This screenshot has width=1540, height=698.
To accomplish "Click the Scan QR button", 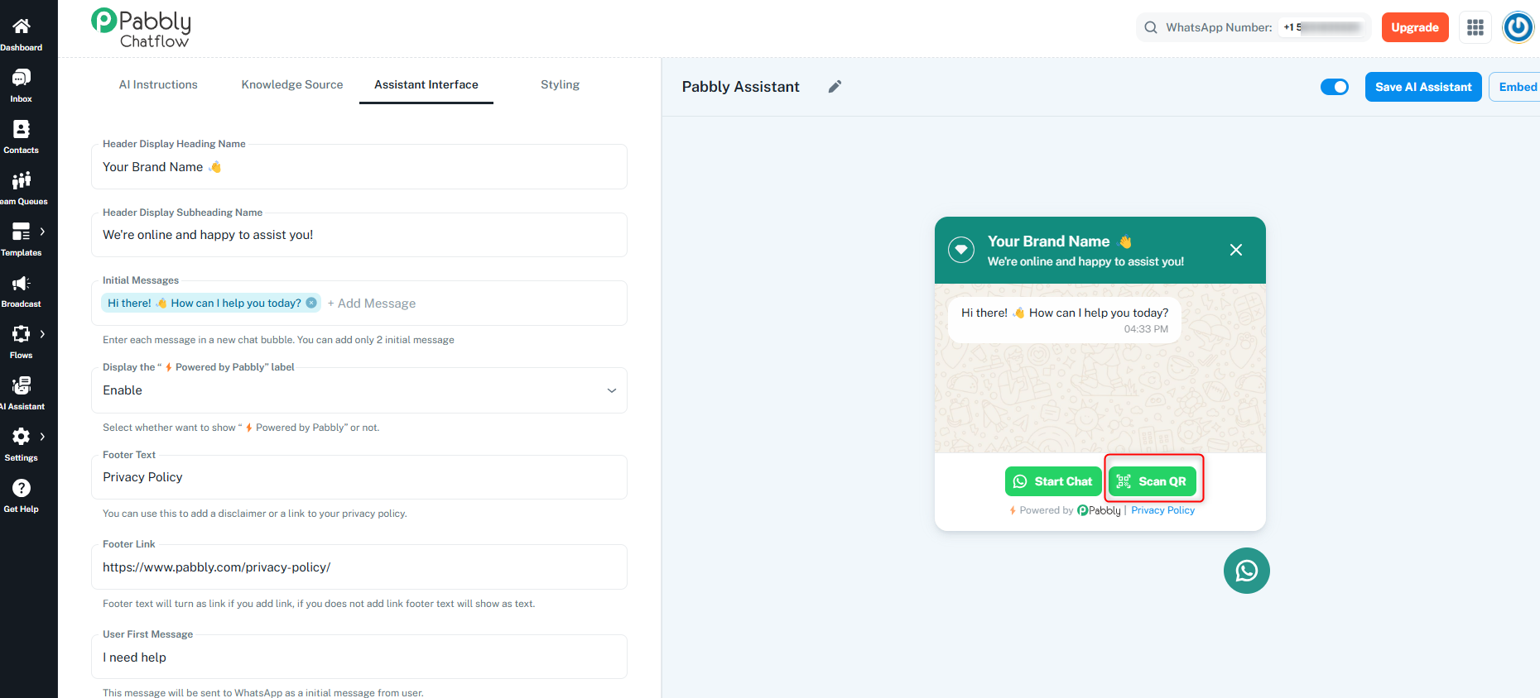I will click(1153, 481).
